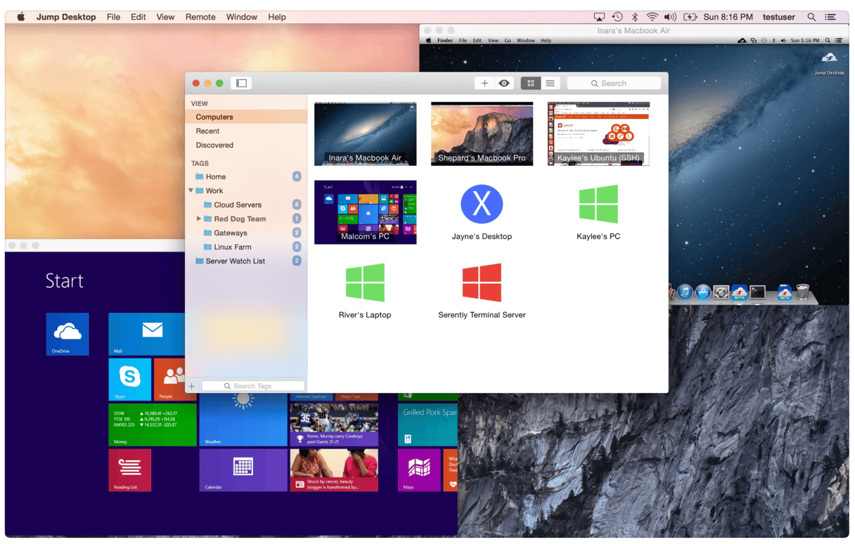Select Kaylee's PC Windows icon
This screenshot has height=544, width=855.
tap(598, 204)
